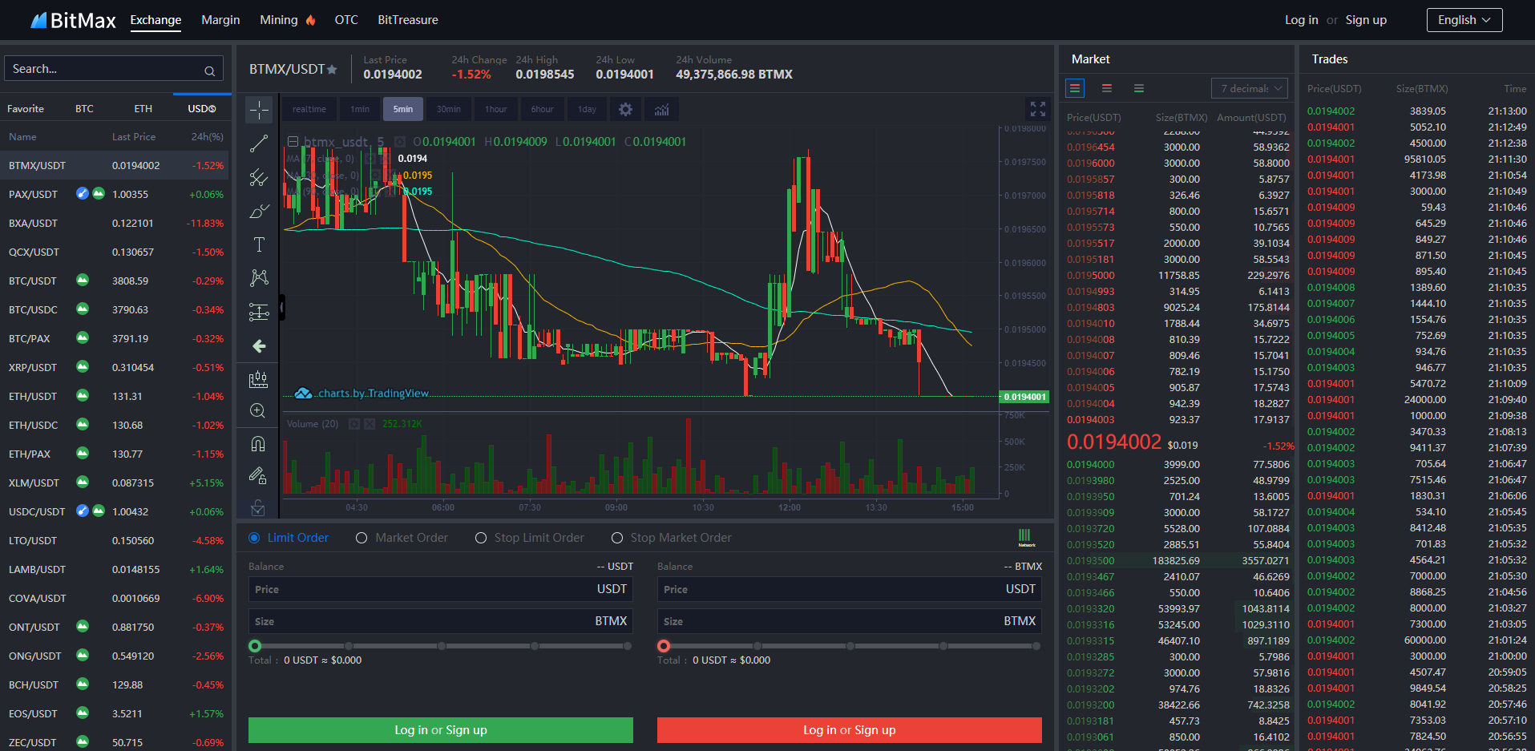Click the left arrow back icon in chart toolbar
The image size is (1535, 751).
click(x=258, y=345)
